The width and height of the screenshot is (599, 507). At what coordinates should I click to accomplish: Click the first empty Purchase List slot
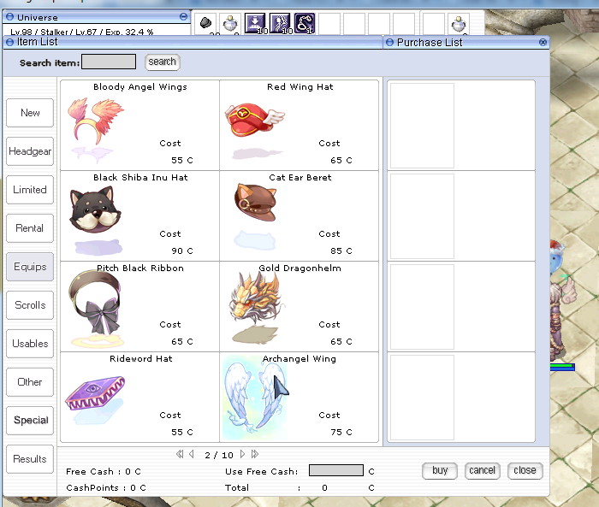pyautogui.click(x=422, y=126)
